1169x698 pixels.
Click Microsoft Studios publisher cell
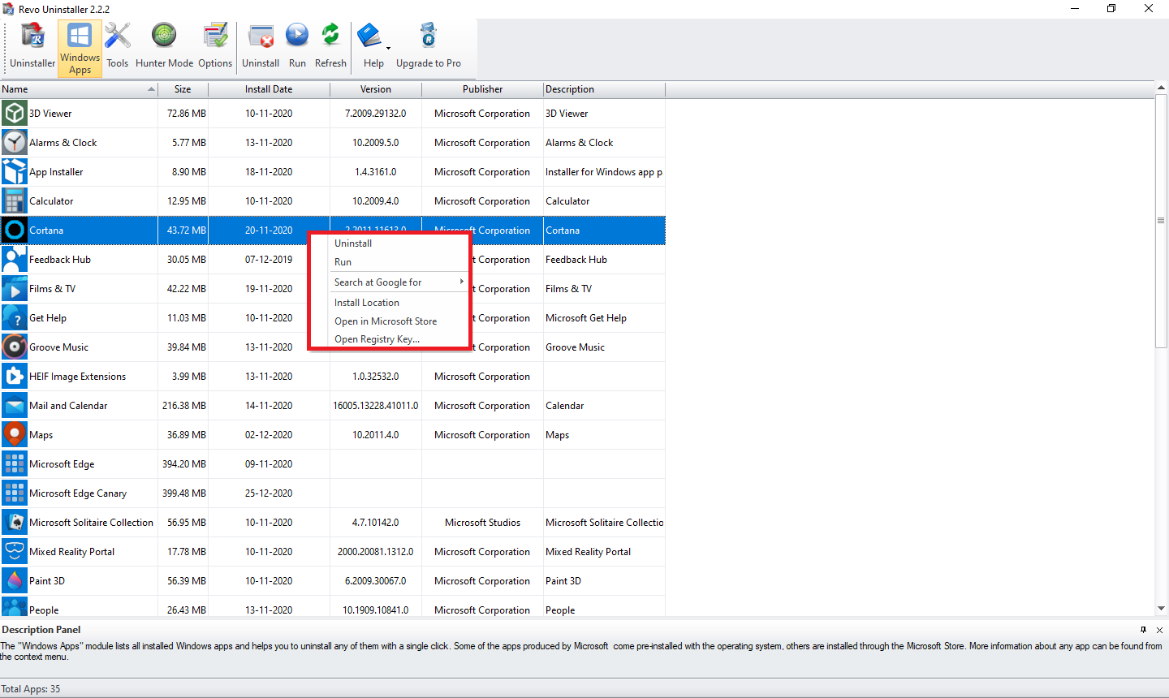482,523
